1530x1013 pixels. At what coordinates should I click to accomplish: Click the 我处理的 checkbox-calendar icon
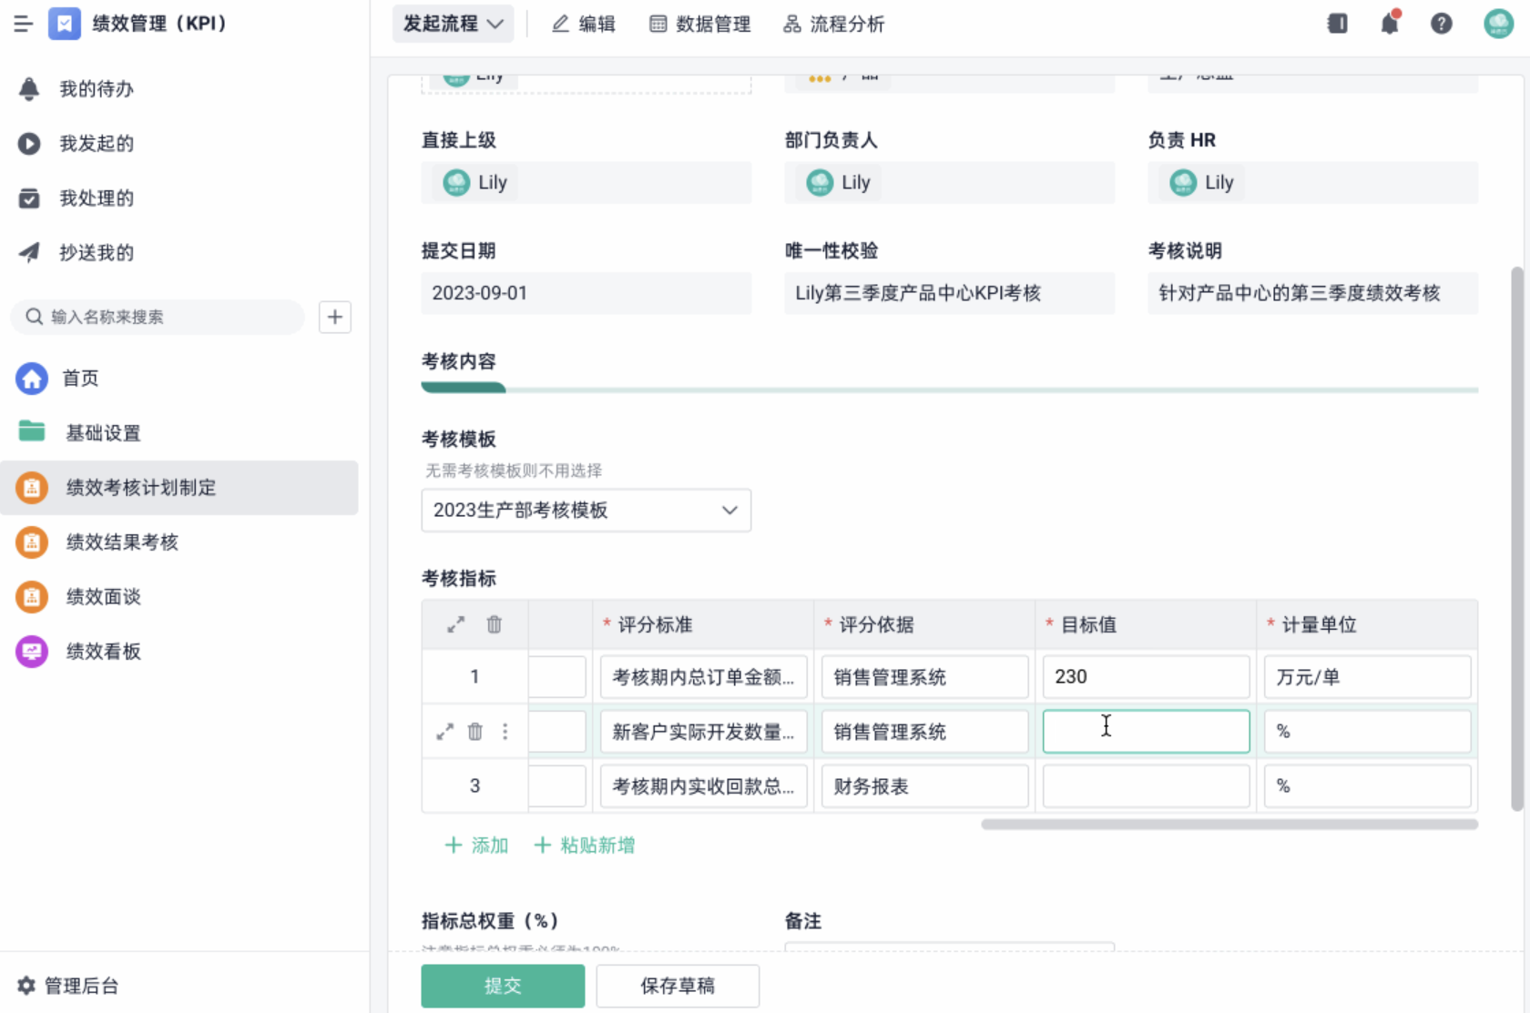[29, 198]
